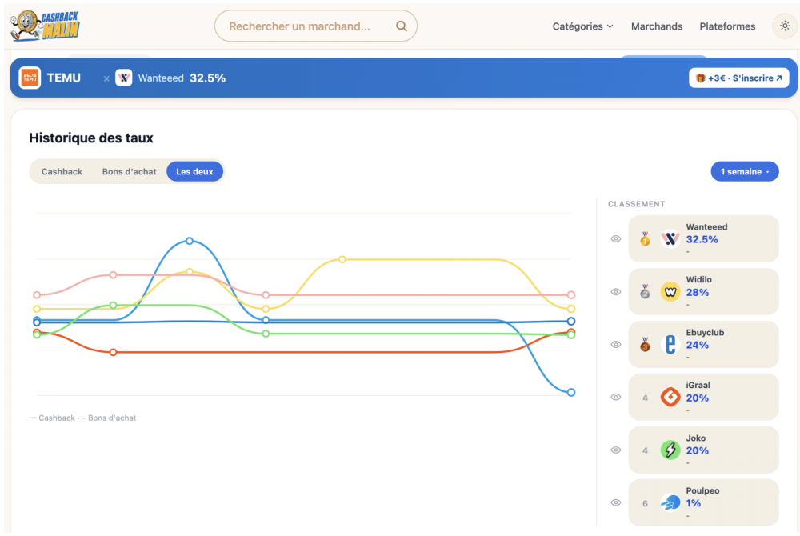Click the Cashback Malin logo

[45, 26]
